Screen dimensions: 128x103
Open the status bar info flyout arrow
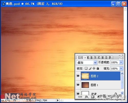(58, 100)
